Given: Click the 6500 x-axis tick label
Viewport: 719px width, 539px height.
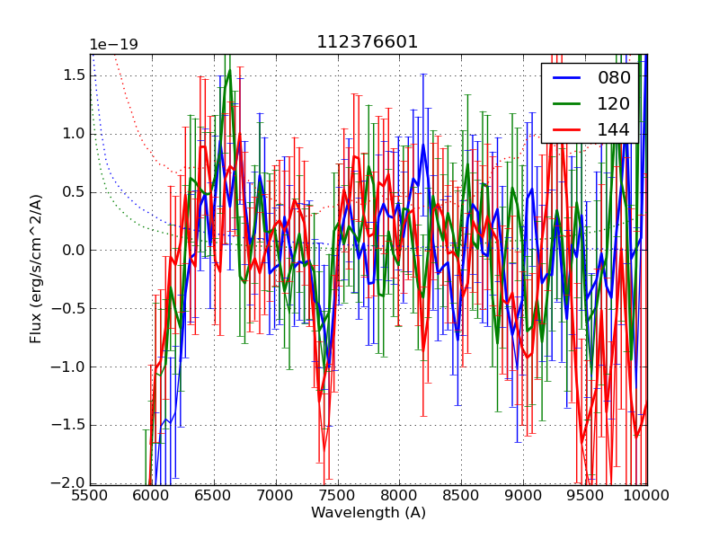Looking at the screenshot, I should 214,495.
